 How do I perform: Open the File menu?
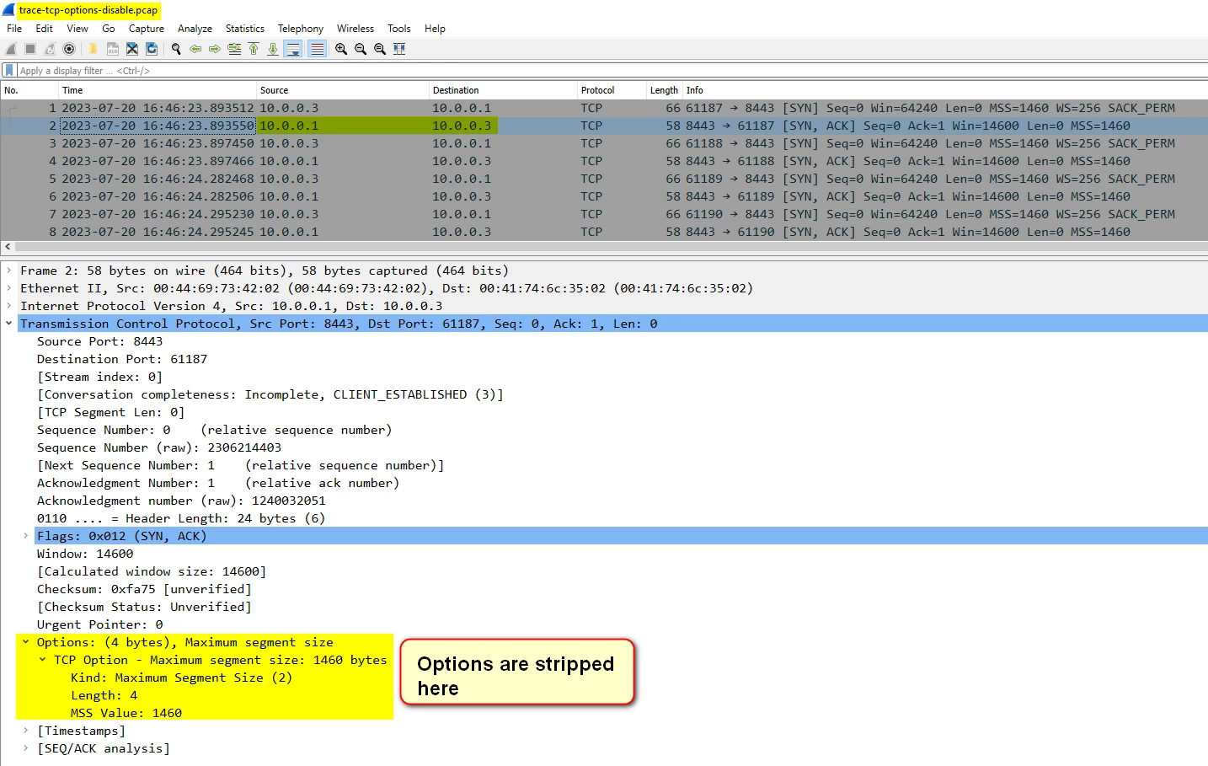point(14,29)
